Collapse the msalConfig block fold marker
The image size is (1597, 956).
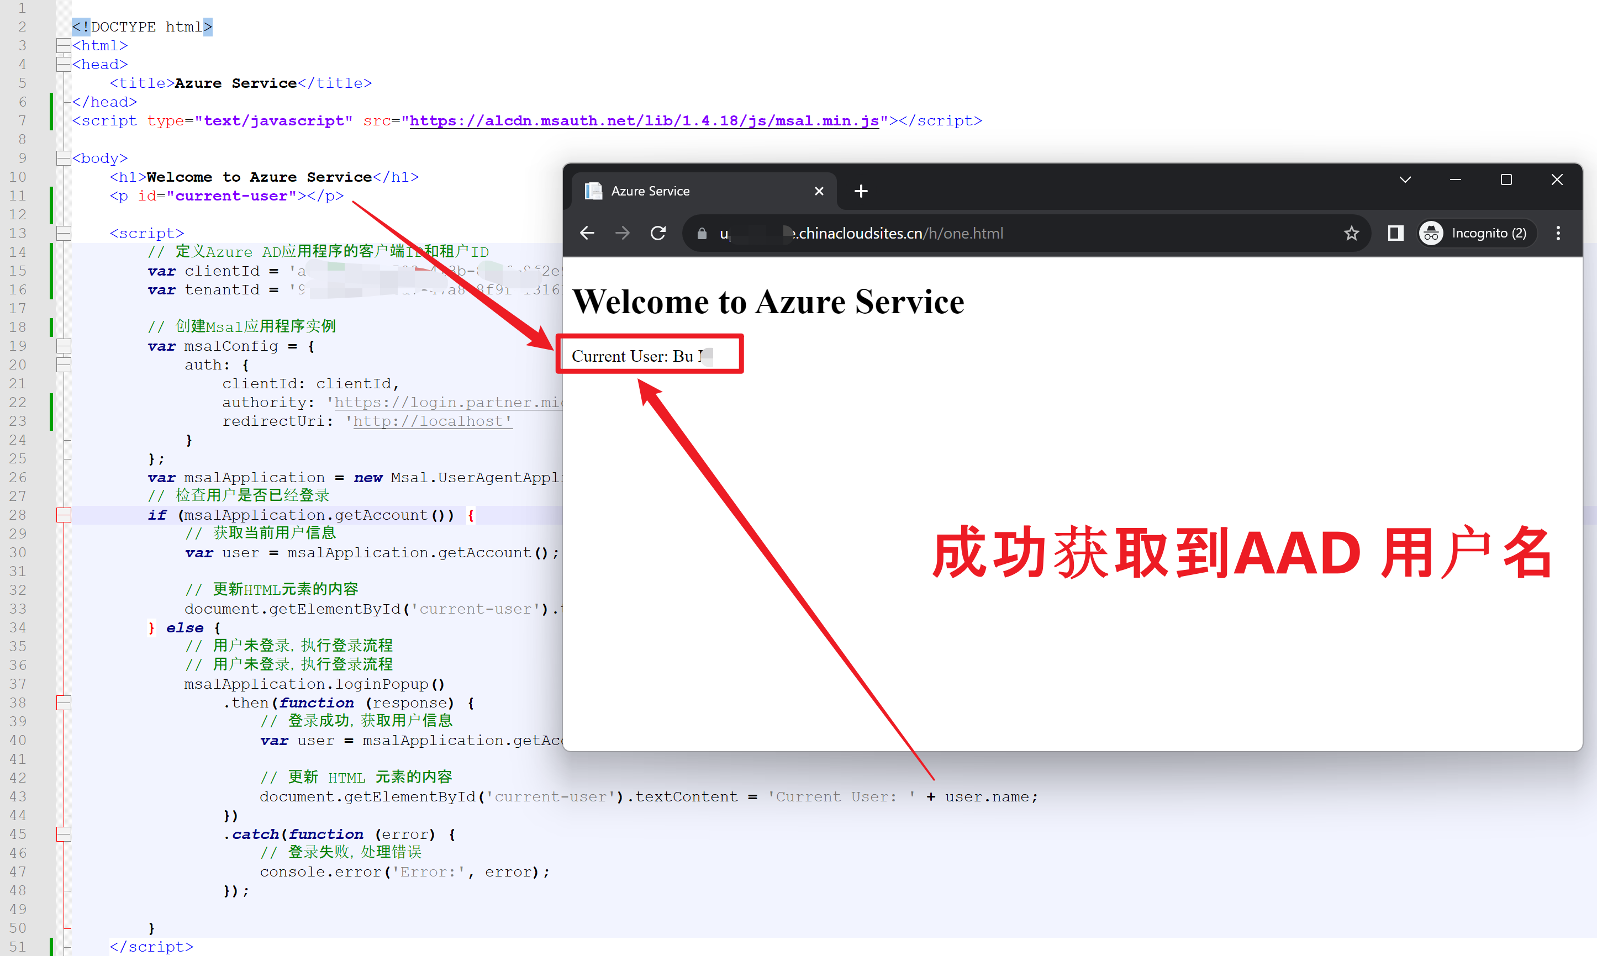pyautogui.click(x=63, y=346)
